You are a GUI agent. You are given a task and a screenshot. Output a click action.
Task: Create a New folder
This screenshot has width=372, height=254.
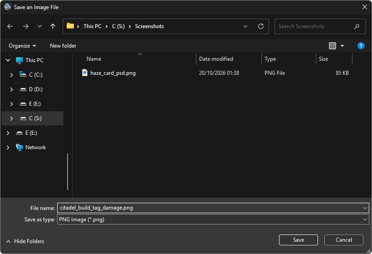[x=63, y=46]
